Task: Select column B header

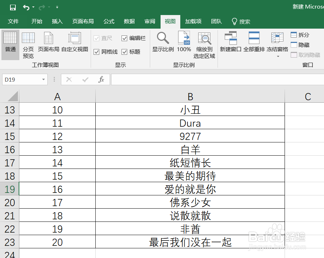Action: (x=190, y=97)
